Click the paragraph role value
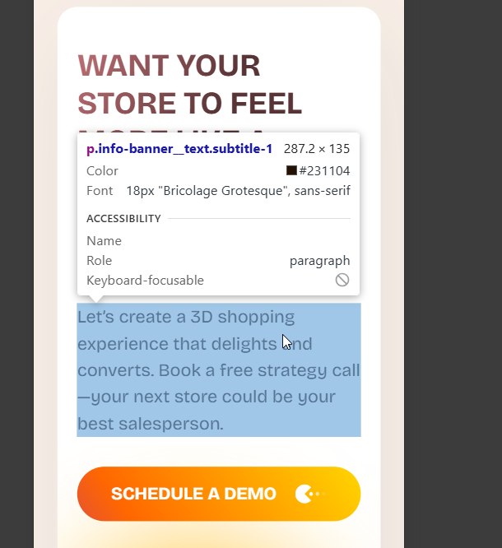This screenshot has height=548, width=502. click(x=319, y=261)
